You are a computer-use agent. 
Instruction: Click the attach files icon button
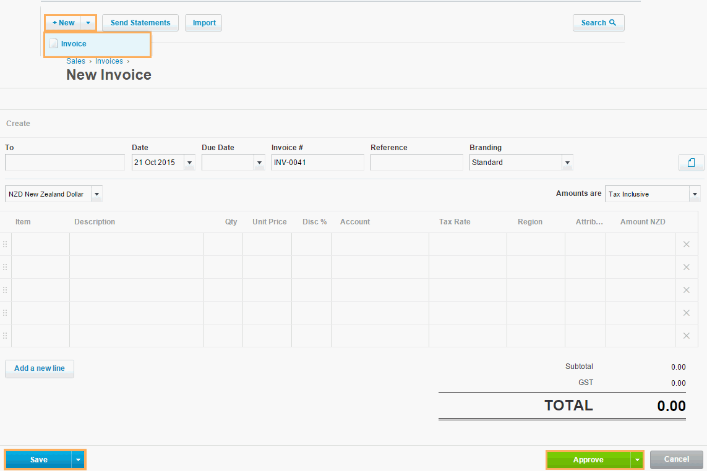click(x=691, y=163)
